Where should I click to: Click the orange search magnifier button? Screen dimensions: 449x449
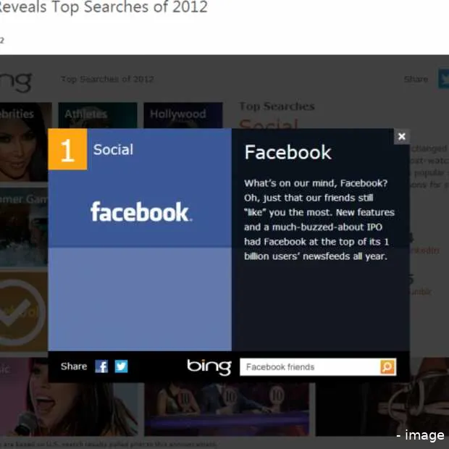[x=387, y=367]
